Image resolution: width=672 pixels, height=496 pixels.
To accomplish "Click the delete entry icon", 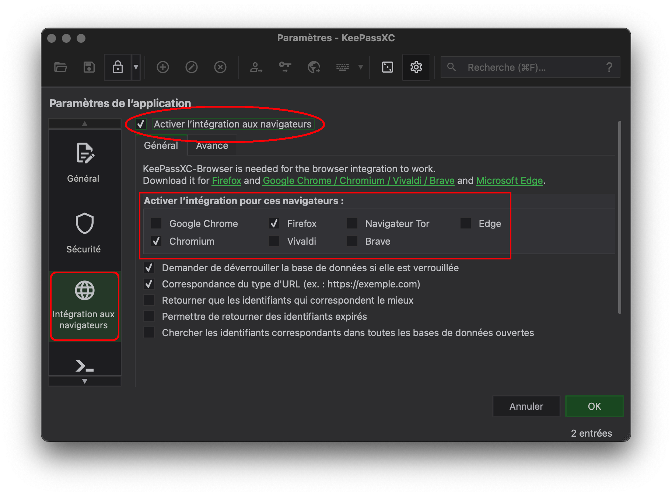I will tap(220, 67).
